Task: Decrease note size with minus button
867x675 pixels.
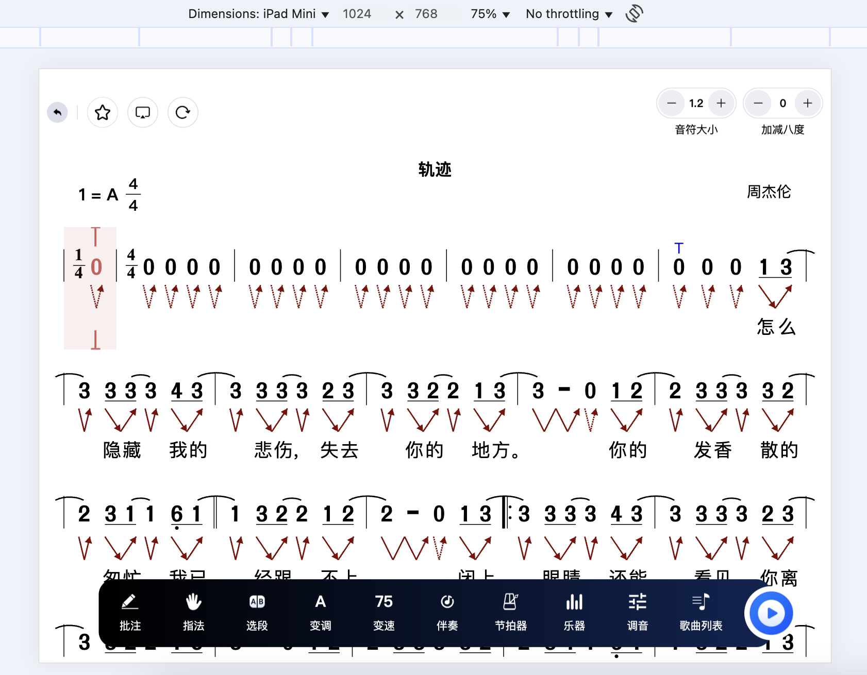Action: tap(672, 103)
